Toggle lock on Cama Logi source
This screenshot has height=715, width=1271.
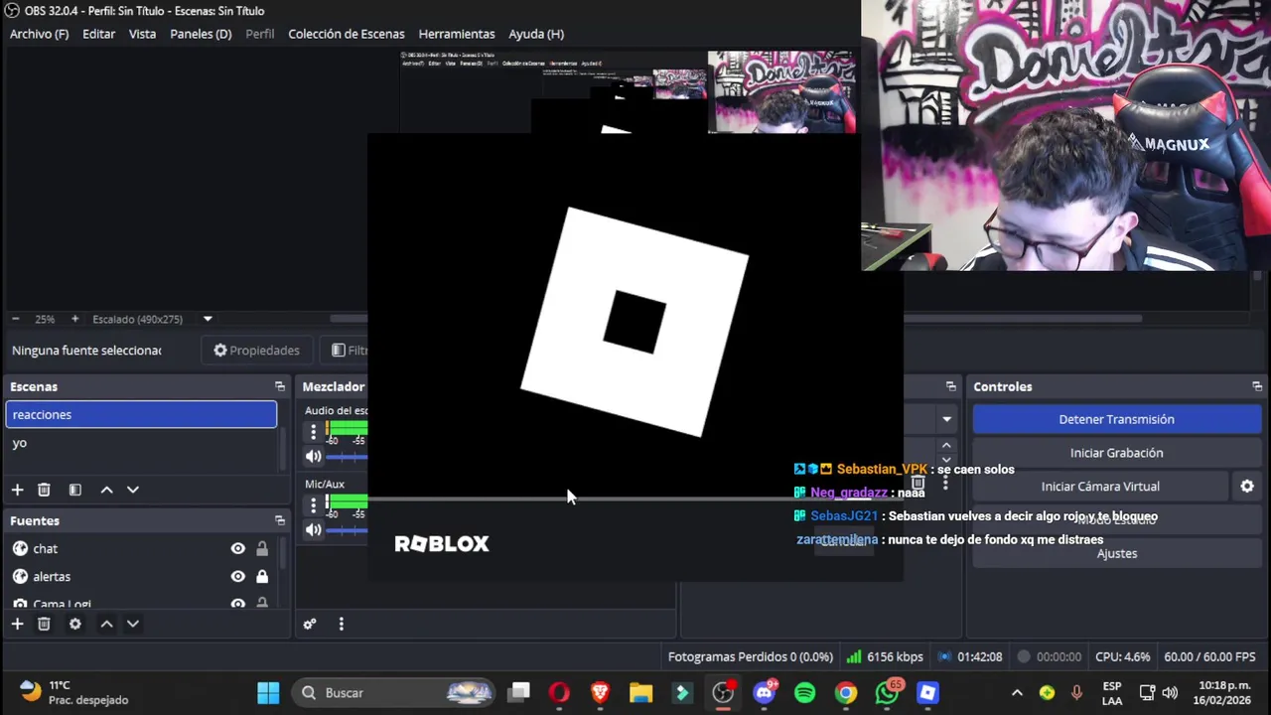coord(262,603)
